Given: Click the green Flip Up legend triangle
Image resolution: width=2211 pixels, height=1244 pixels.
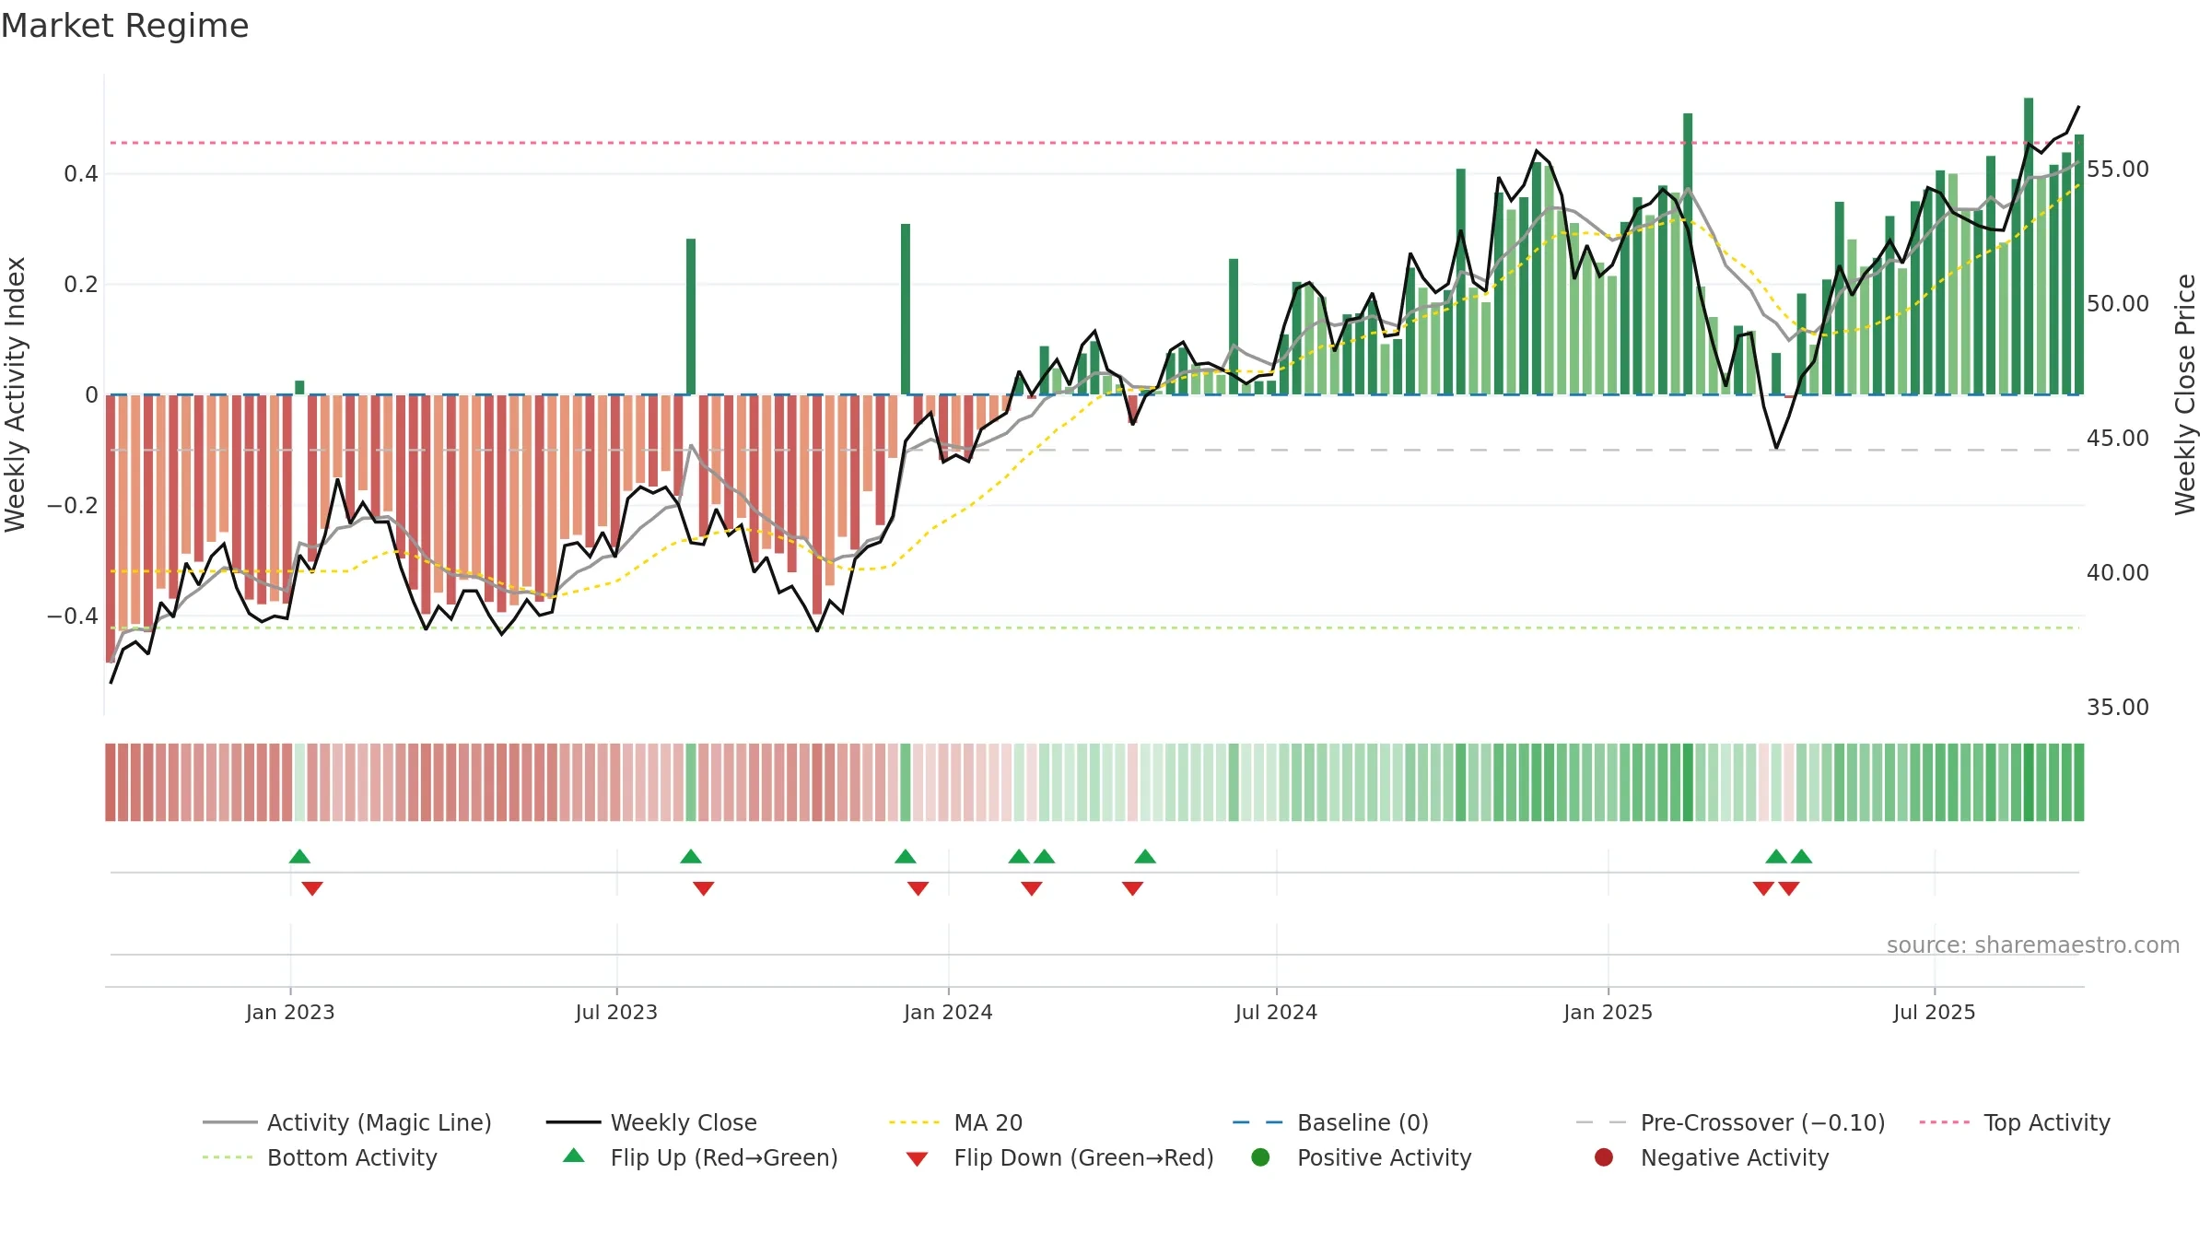Looking at the screenshot, I should 574,1156.
